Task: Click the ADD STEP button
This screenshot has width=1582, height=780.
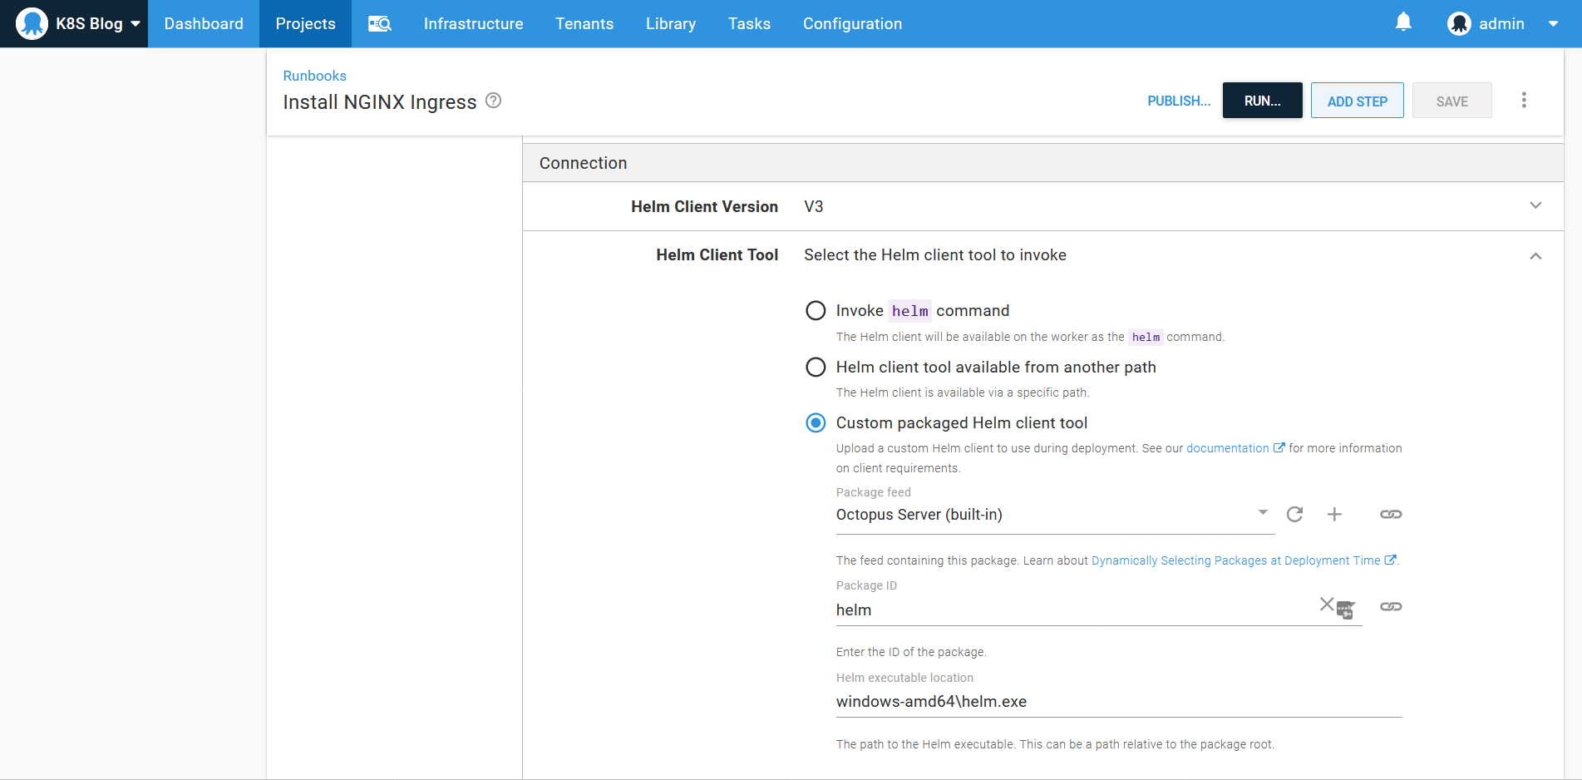Action: tap(1357, 101)
